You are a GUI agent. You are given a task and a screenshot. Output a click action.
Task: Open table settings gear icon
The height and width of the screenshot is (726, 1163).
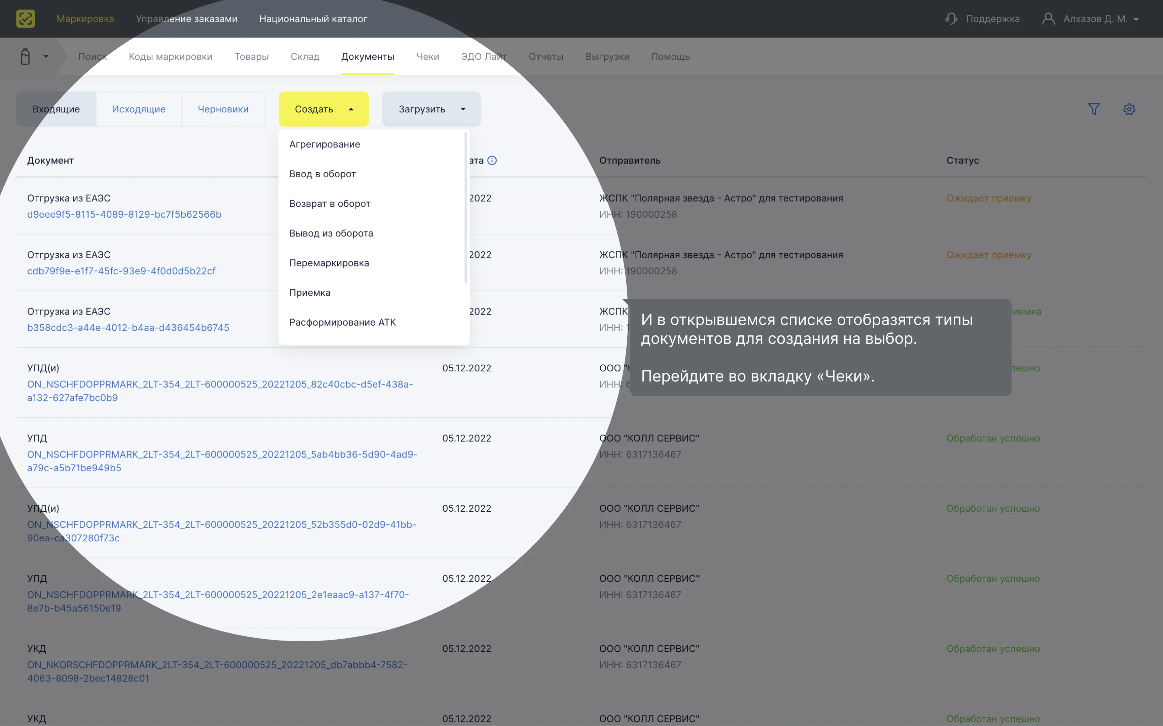(x=1129, y=109)
